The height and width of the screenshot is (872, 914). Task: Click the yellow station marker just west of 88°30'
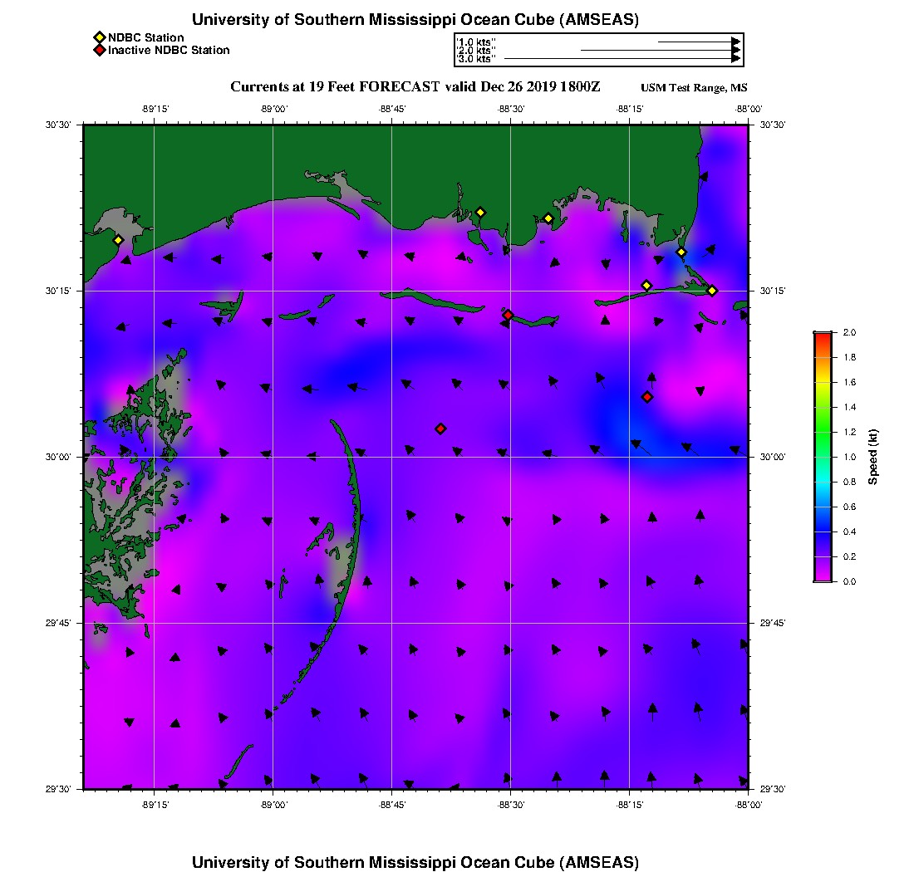pos(480,212)
